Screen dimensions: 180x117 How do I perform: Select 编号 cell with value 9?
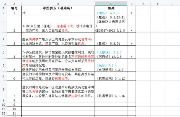pos(14,104)
